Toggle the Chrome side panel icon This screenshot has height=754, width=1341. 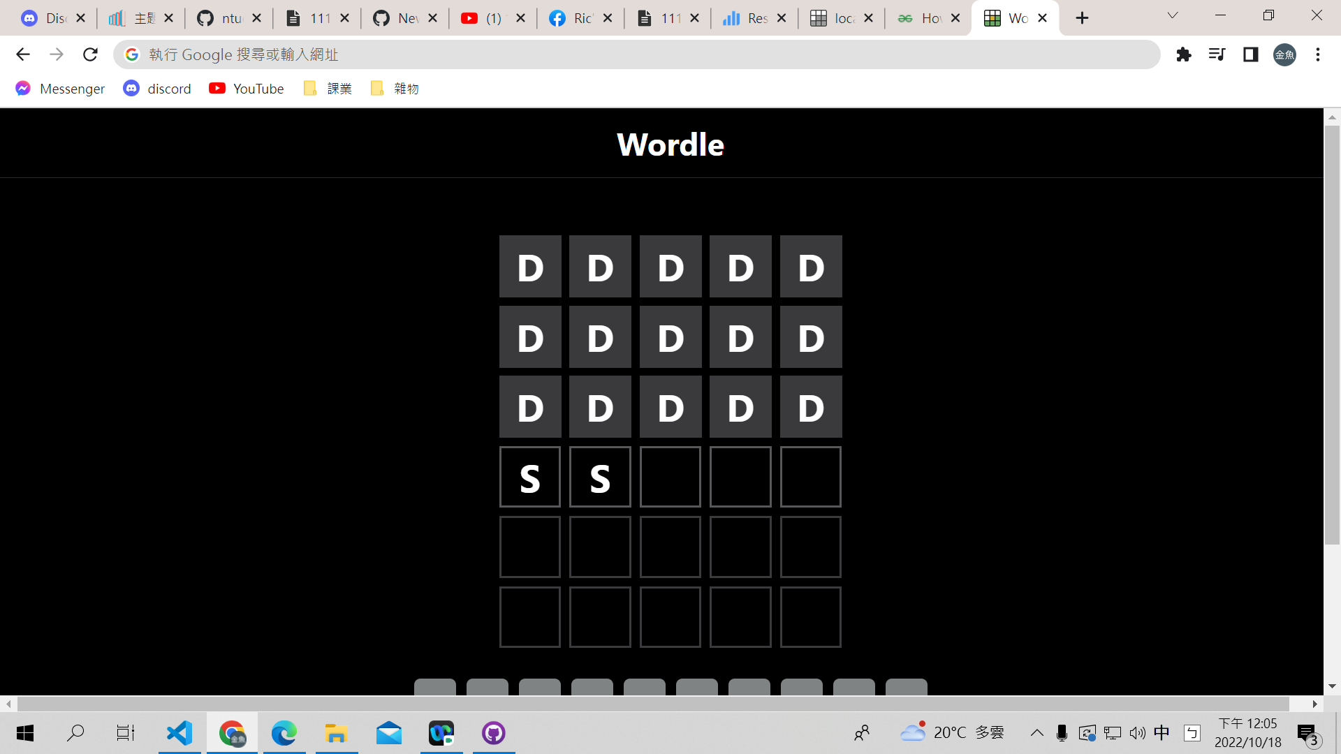click(1250, 54)
